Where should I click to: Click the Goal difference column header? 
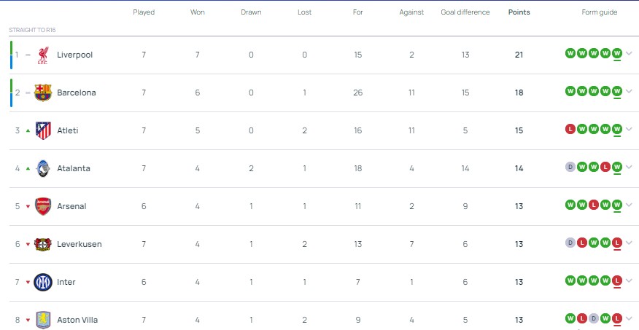point(465,12)
